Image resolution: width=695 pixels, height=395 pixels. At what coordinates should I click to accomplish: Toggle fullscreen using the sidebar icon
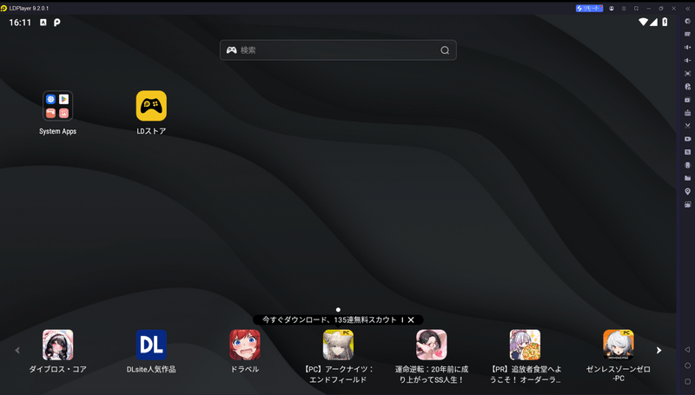click(687, 74)
